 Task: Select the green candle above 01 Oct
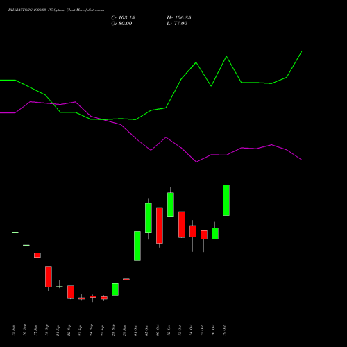pyautogui.click(x=137, y=246)
